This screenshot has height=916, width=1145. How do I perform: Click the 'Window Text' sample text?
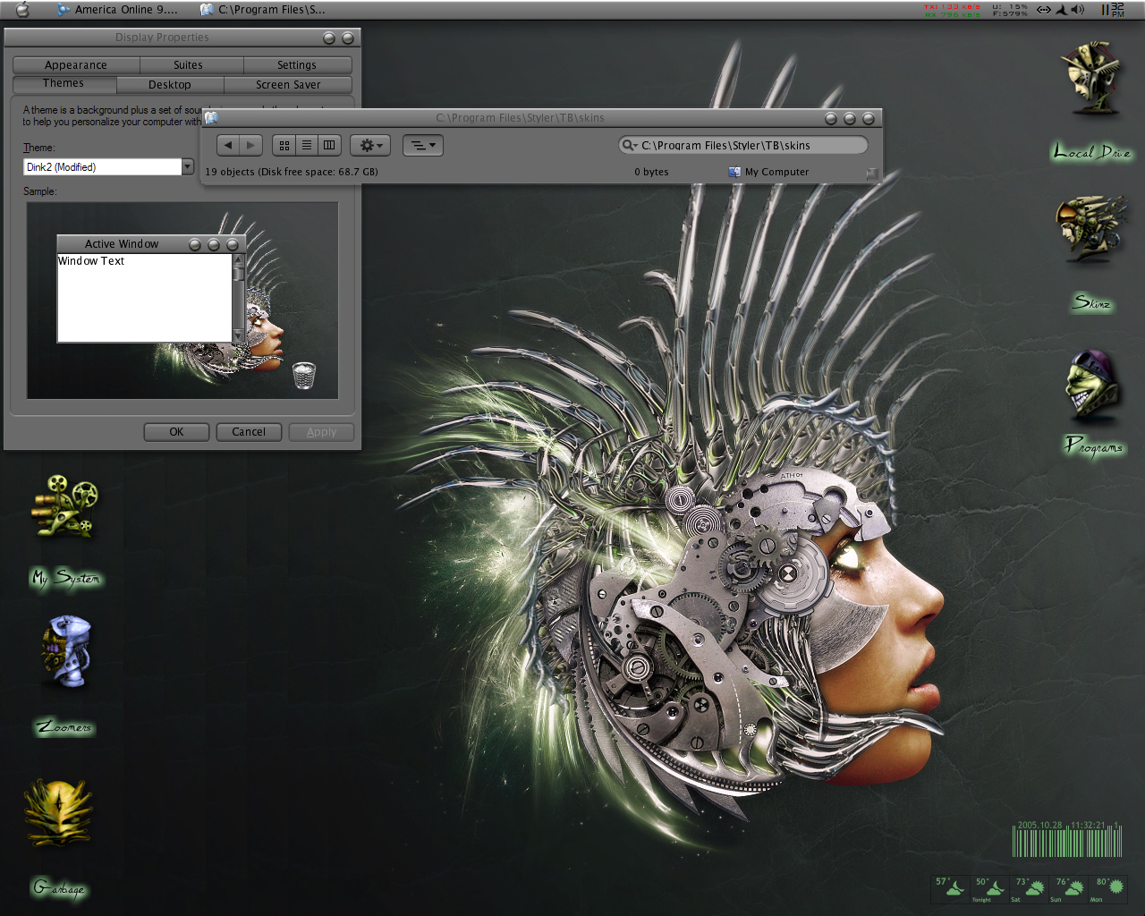point(91,261)
